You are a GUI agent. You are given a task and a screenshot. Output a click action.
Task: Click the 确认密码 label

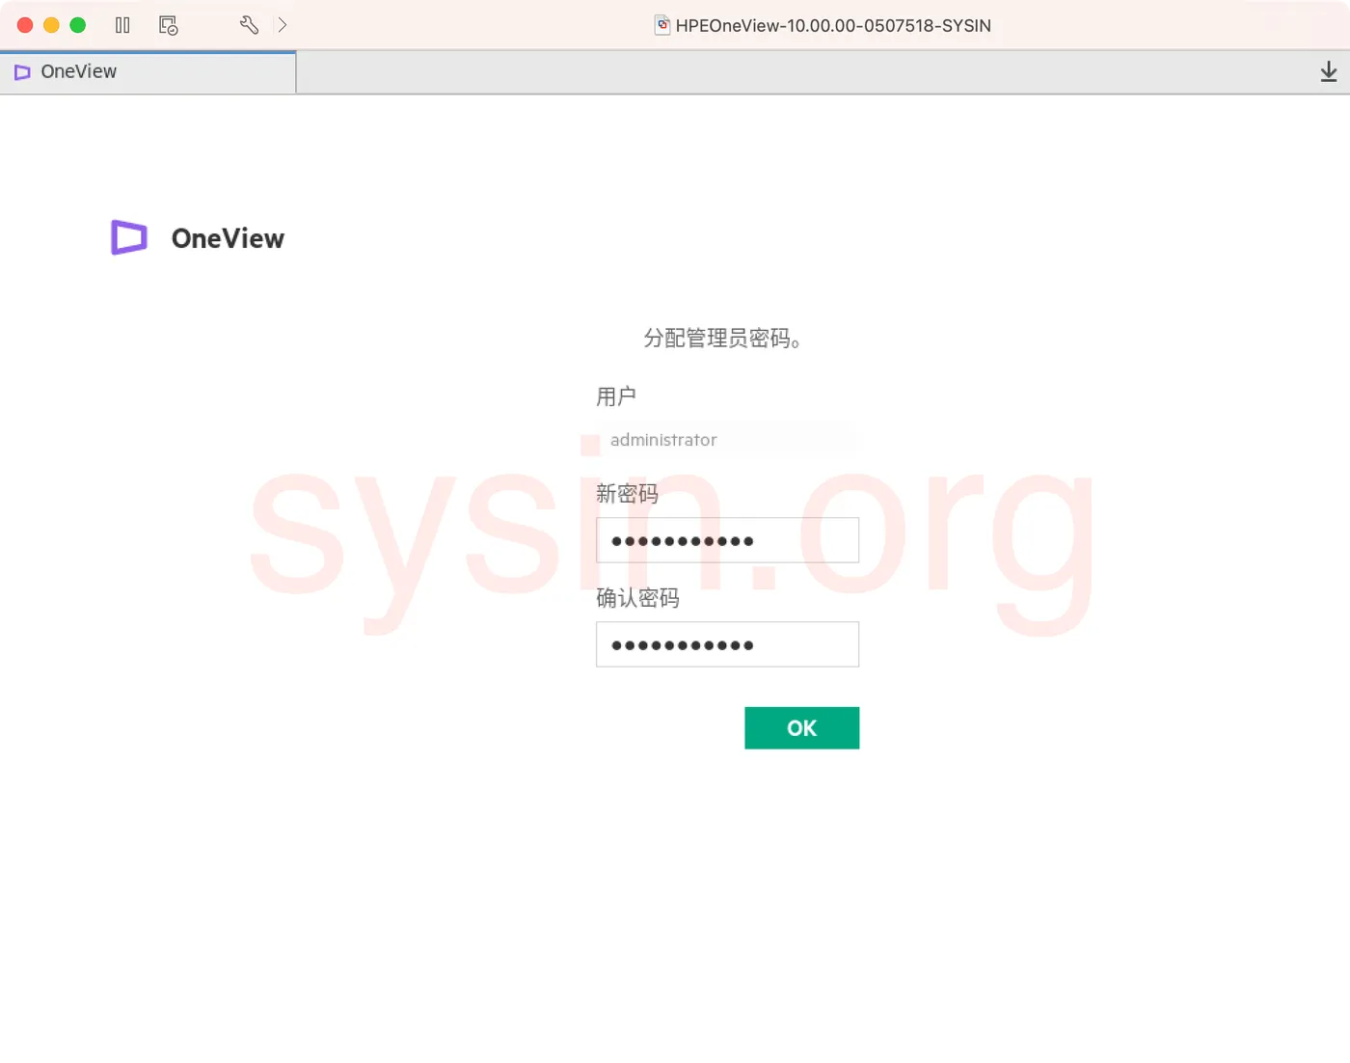(x=637, y=598)
